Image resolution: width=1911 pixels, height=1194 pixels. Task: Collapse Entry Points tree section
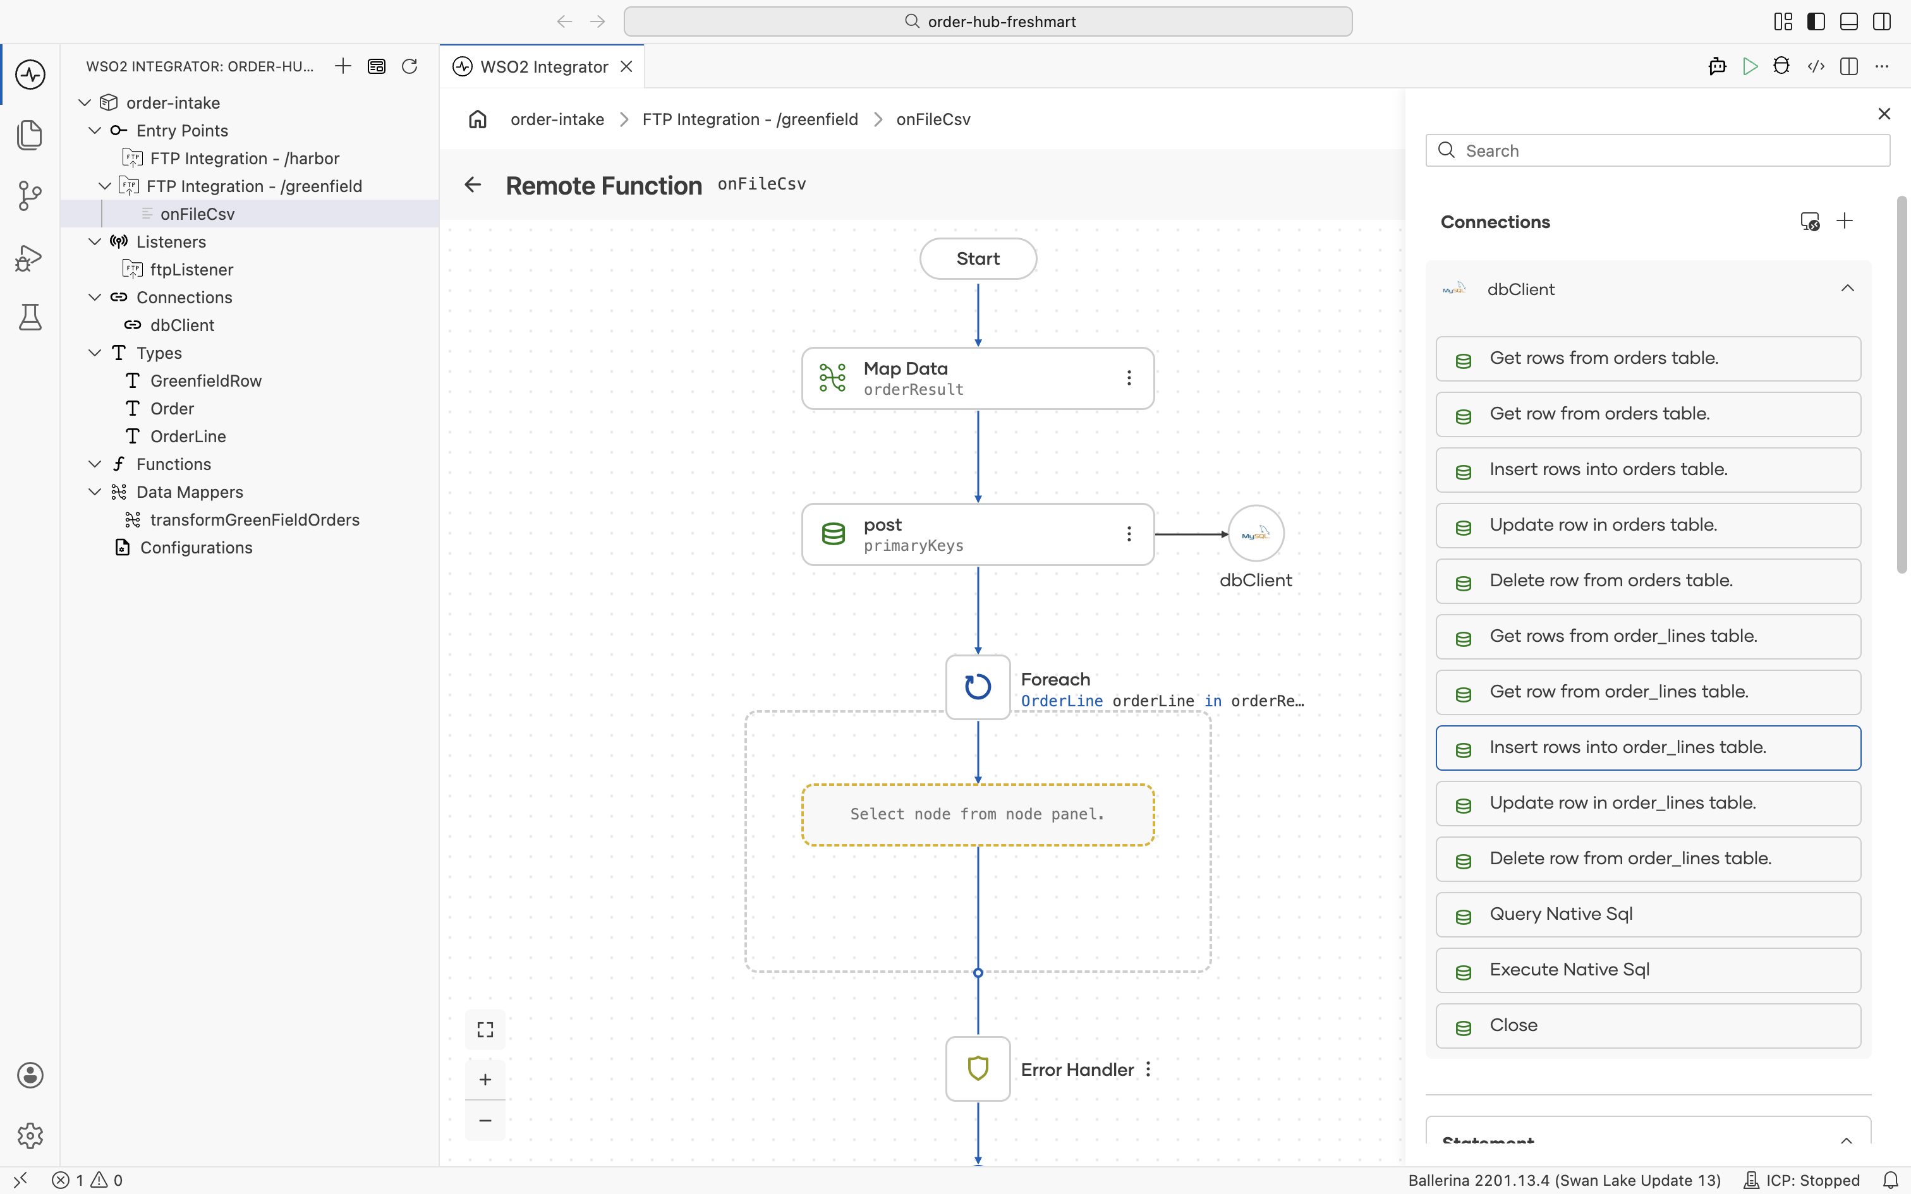coord(95,130)
